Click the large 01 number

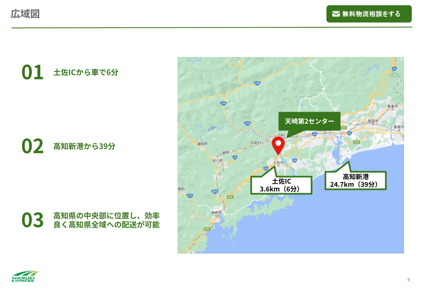(32, 73)
